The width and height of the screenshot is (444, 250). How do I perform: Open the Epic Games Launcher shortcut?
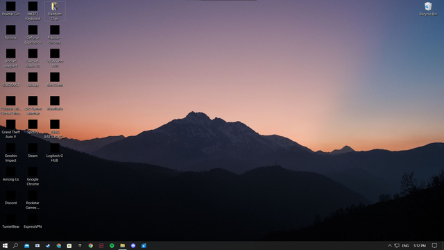(x=33, y=106)
